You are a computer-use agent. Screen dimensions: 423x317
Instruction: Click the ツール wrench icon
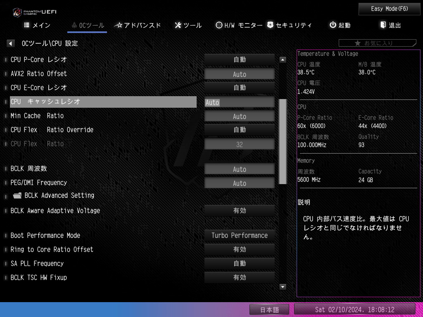[178, 25]
